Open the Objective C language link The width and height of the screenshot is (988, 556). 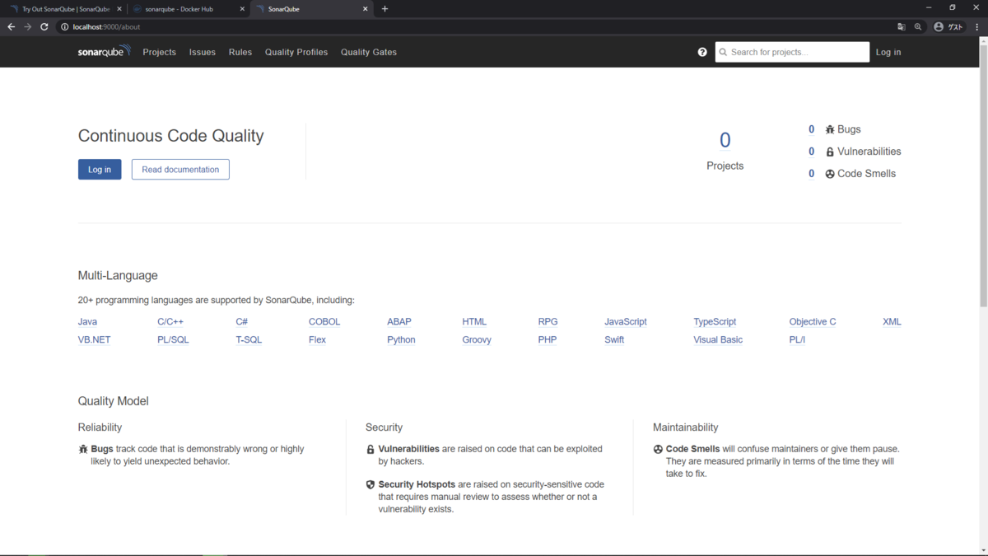click(813, 321)
